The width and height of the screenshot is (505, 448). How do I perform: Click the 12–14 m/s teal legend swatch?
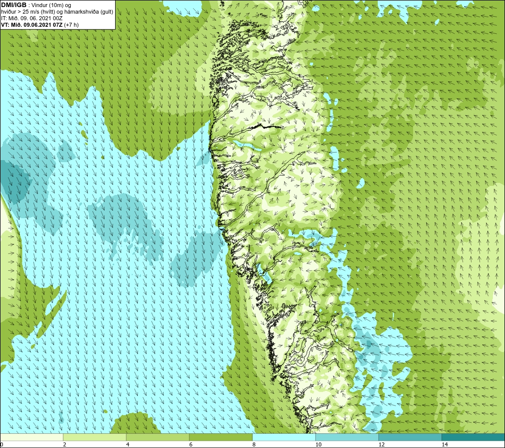[410, 437]
